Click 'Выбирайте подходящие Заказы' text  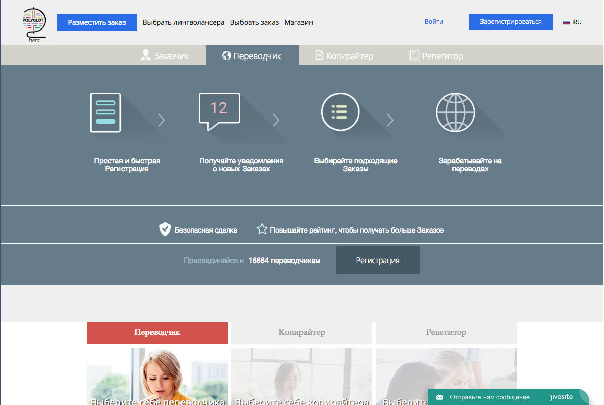[x=355, y=165]
